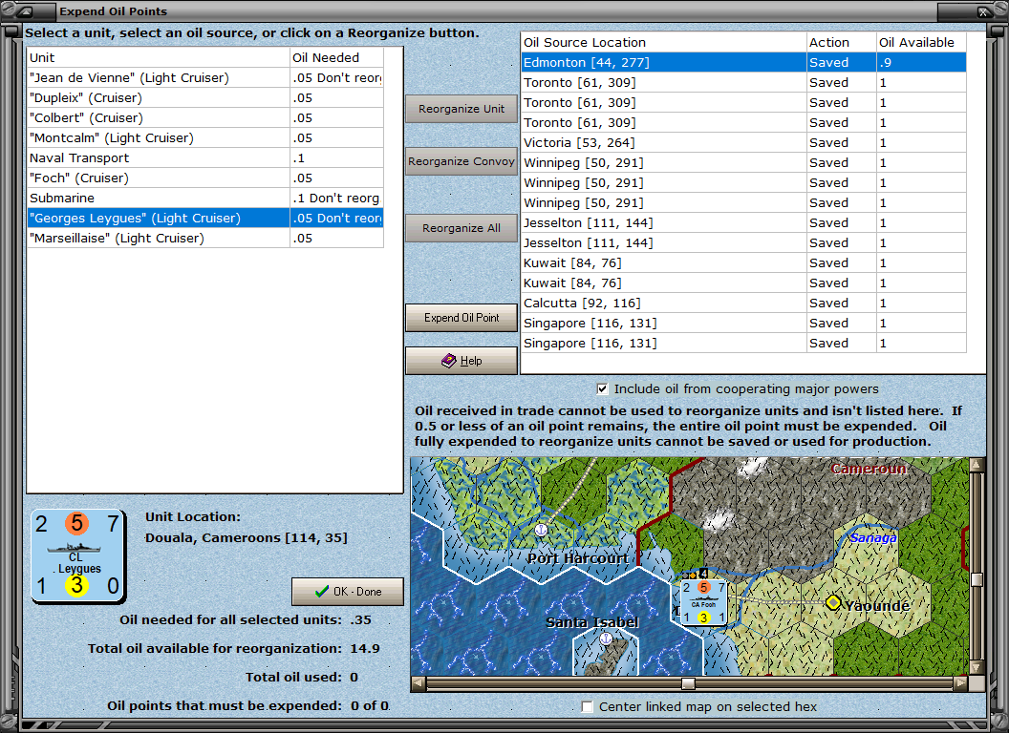Viewport: 1009px width, 733px height.
Task: Click the map's vertical scrollbar thumb
Action: [x=977, y=579]
